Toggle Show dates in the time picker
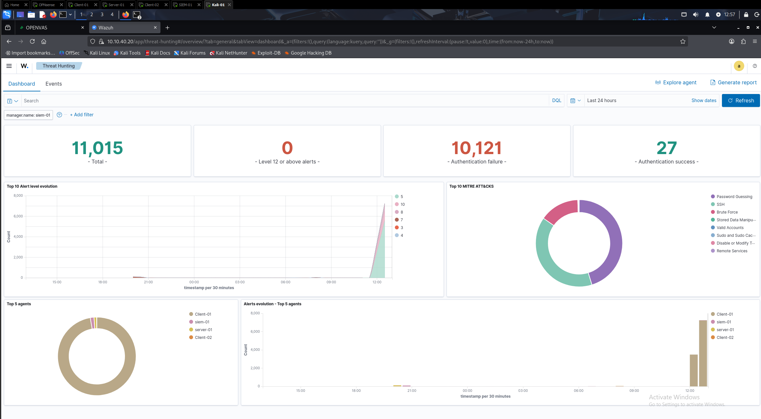761x419 pixels. [704, 100]
